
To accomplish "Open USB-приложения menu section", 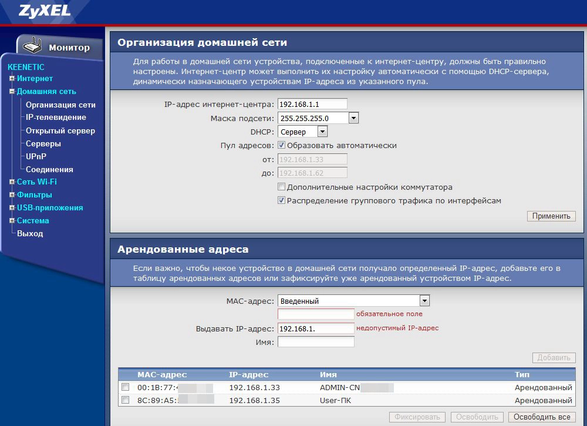I will pos(50,207).
